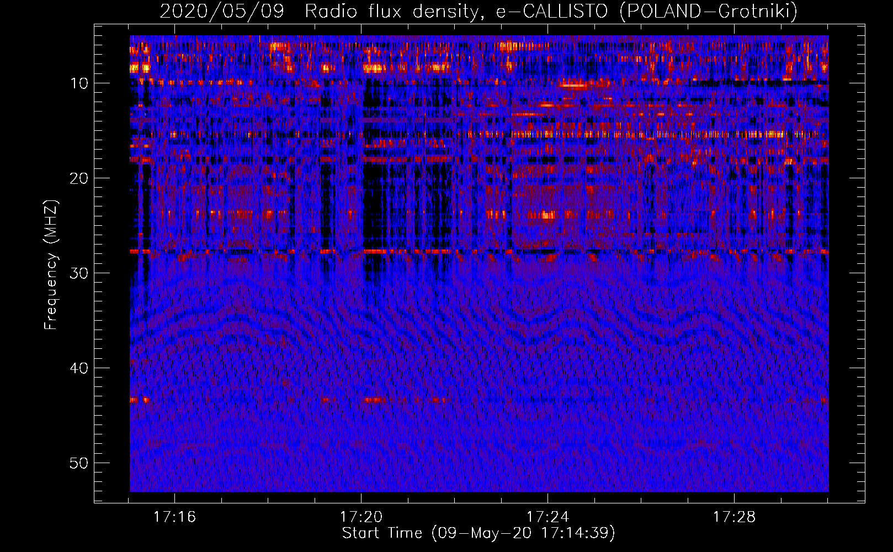Select the 17:16 time axis label
The image size is (893, 552).
[174, 517]
